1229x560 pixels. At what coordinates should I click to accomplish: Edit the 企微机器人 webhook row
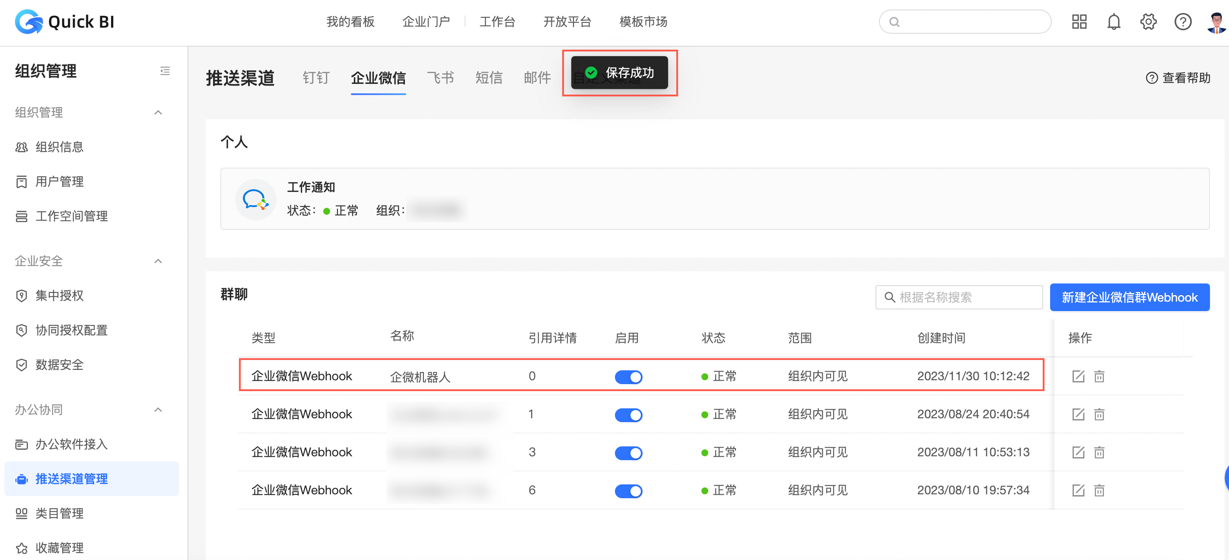coord(1078,376)
